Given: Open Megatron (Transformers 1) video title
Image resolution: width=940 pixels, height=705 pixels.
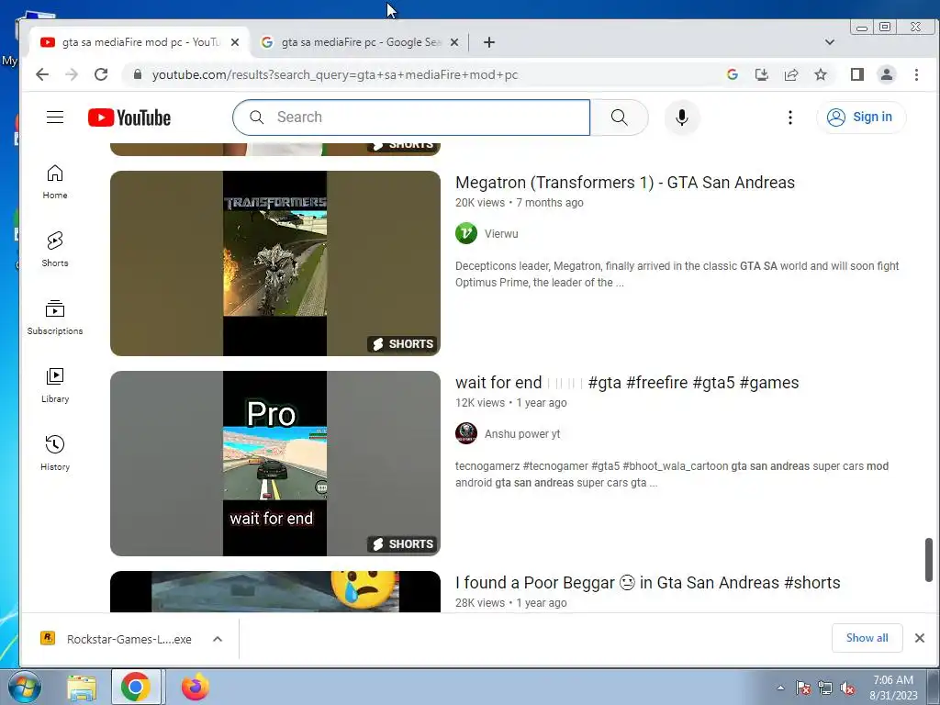Looking at the screenshot, I should point(624,183).
